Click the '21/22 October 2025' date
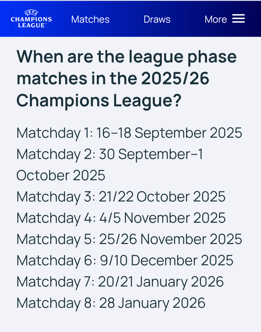This screenshot has width=261, height=332. pyautogui.click(x=162, y=197)
